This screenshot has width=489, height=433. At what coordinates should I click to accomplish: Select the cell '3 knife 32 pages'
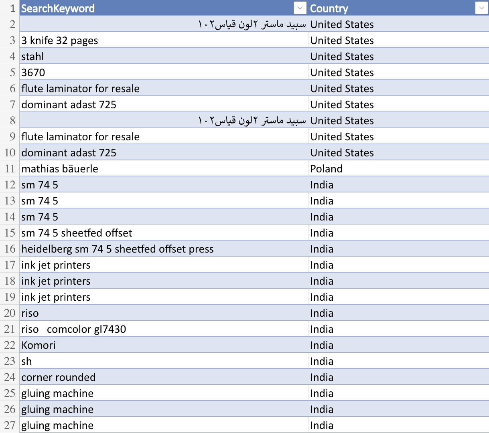point(164,40)
